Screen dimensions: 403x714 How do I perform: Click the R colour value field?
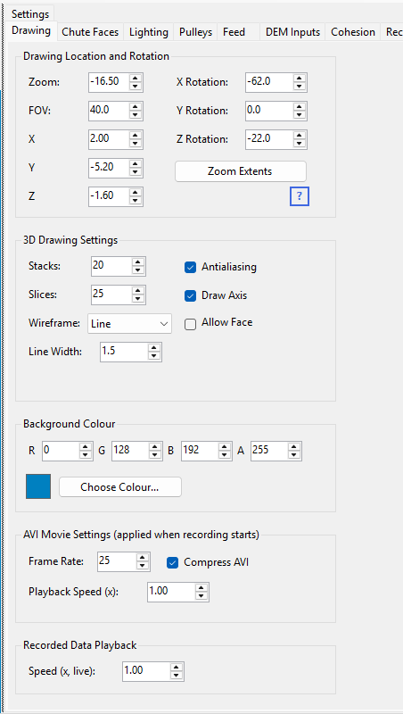pos(61,451)
